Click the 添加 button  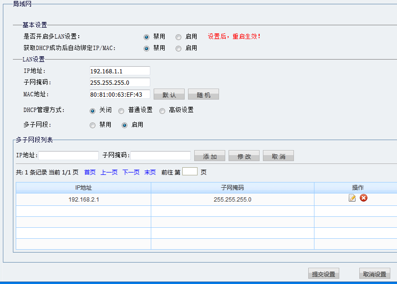pyautogui.click(x=209, y=156)
